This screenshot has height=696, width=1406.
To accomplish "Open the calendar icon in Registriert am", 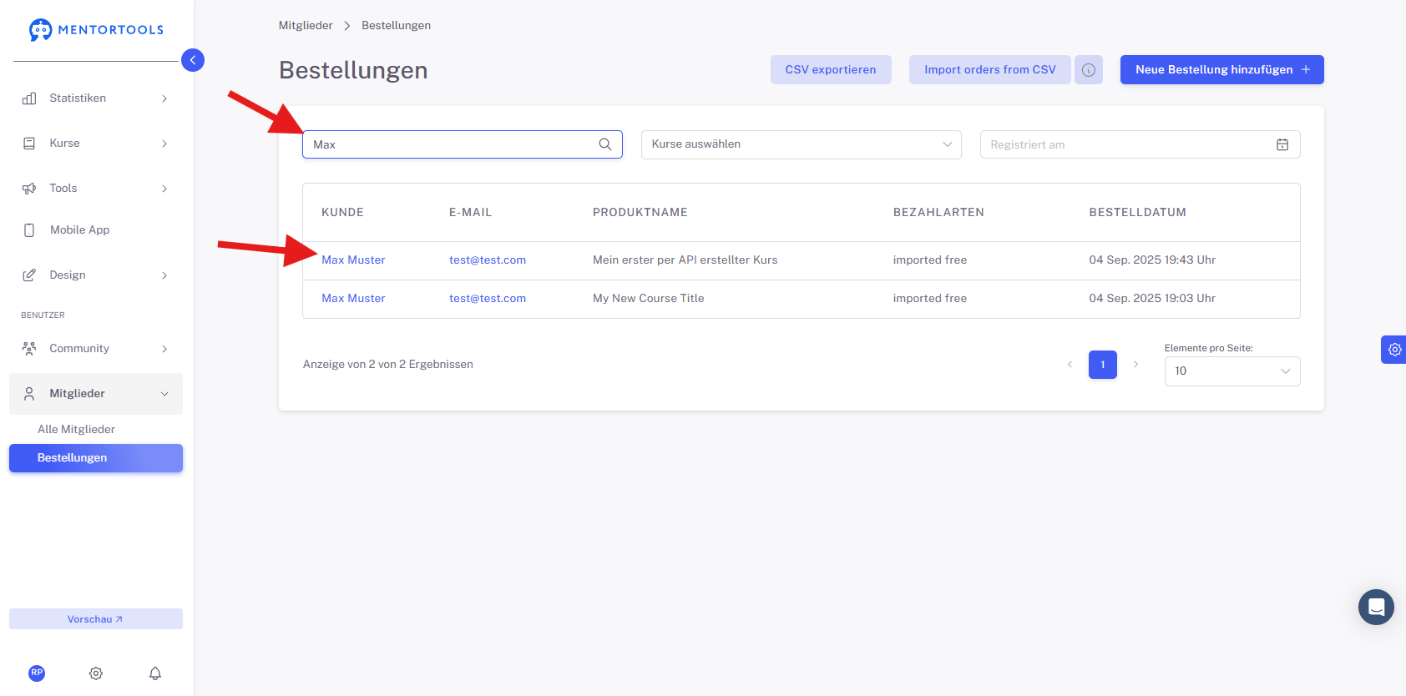I will [1282, 144].
